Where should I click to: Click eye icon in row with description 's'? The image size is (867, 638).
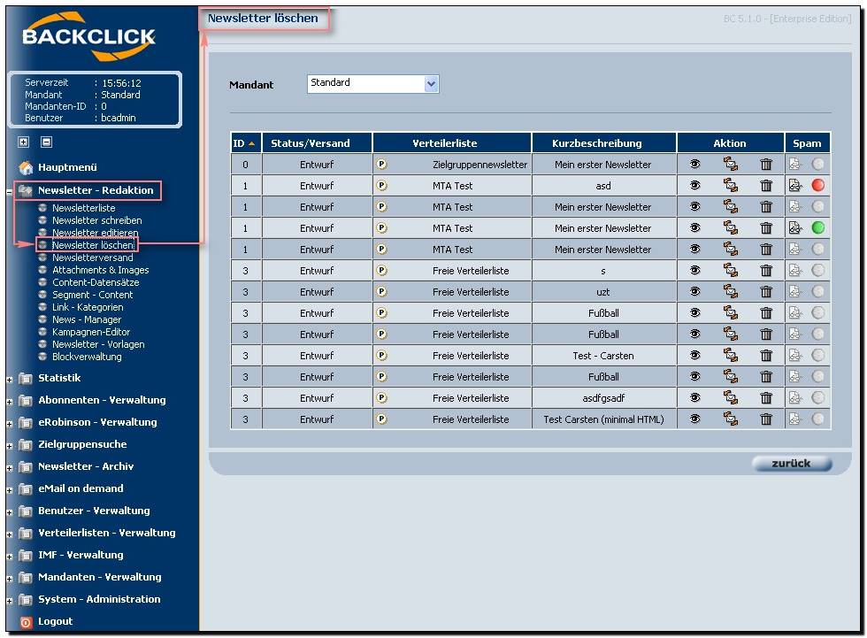pyautogui.click(x=695, y=271)
